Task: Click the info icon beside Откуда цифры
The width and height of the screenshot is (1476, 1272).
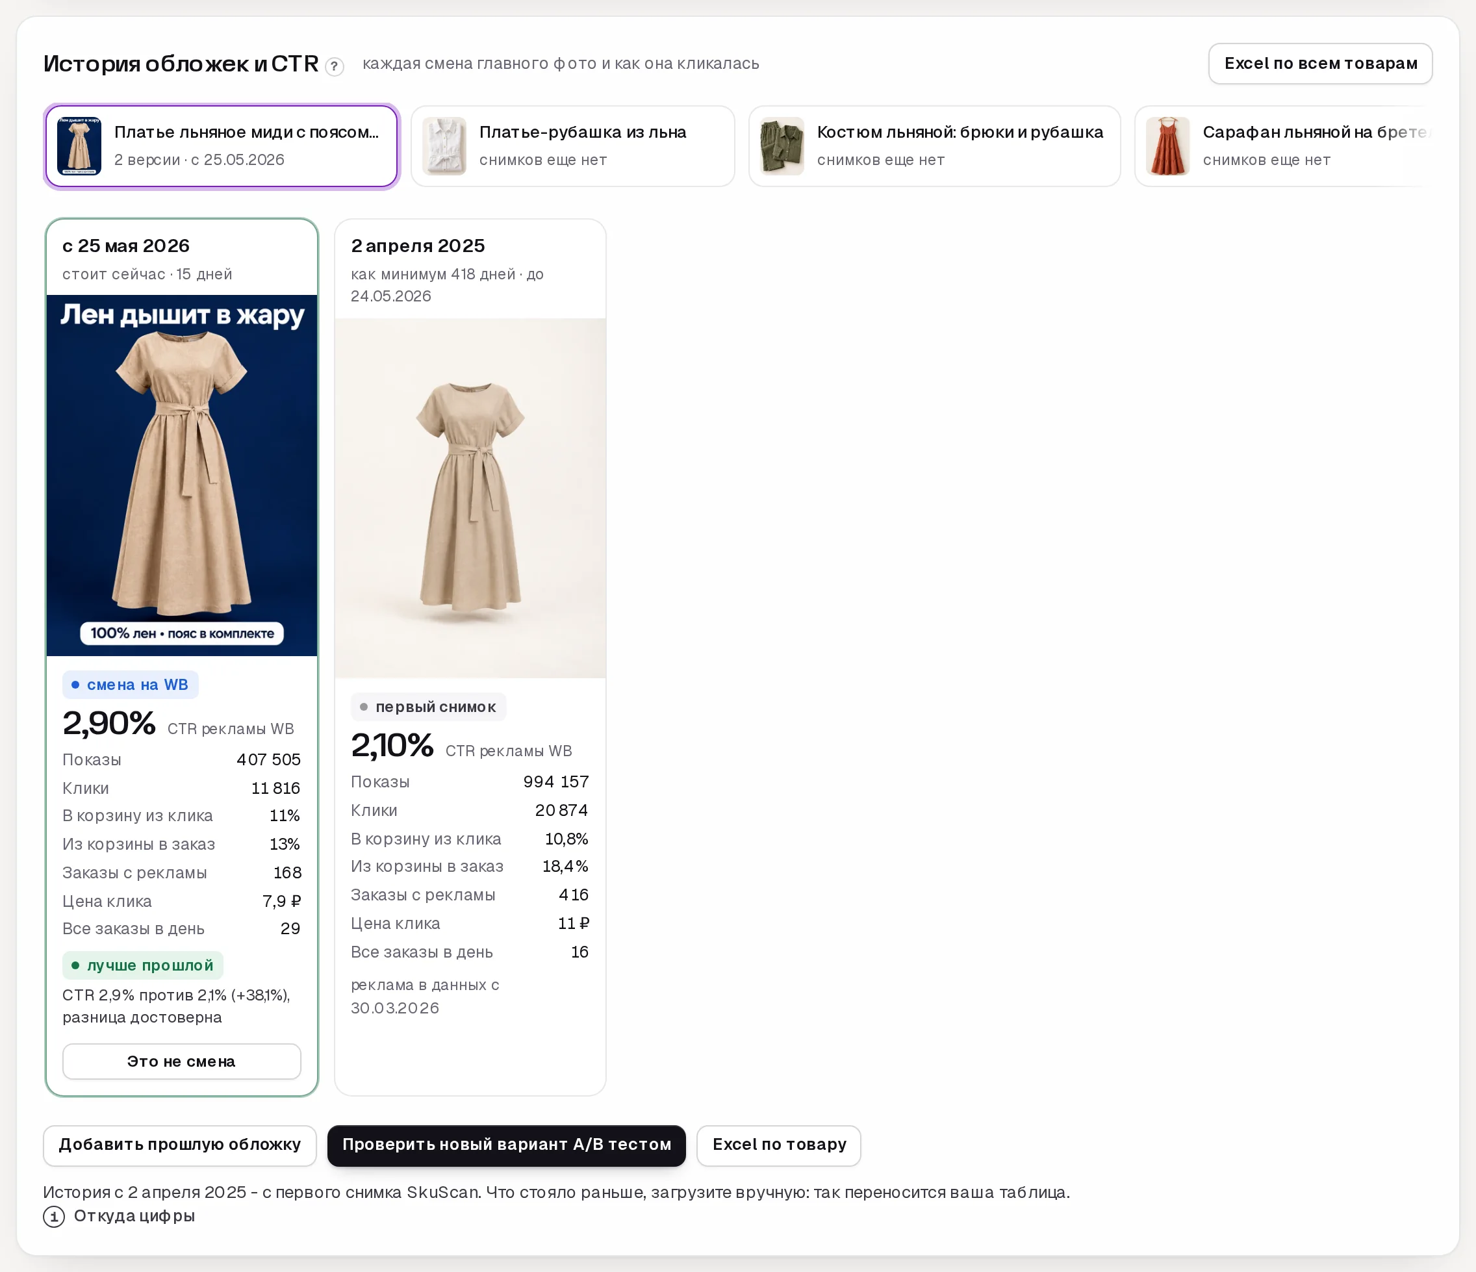Action: click(x=54, y=1216)
